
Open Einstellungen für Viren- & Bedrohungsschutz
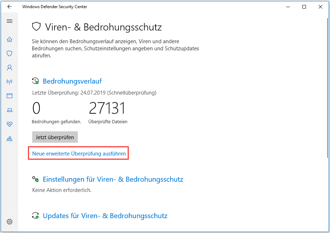tap(113, 179)
